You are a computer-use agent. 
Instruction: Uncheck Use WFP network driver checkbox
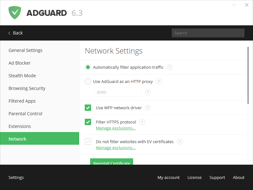coord(88,108)
